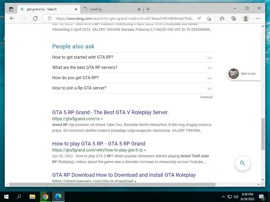
Task: Click the scroll left arrow
Action: pyautogui.click(x=7, y=184)
